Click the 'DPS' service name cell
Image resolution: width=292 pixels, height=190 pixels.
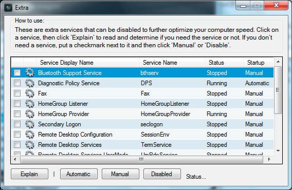point(147,83)
